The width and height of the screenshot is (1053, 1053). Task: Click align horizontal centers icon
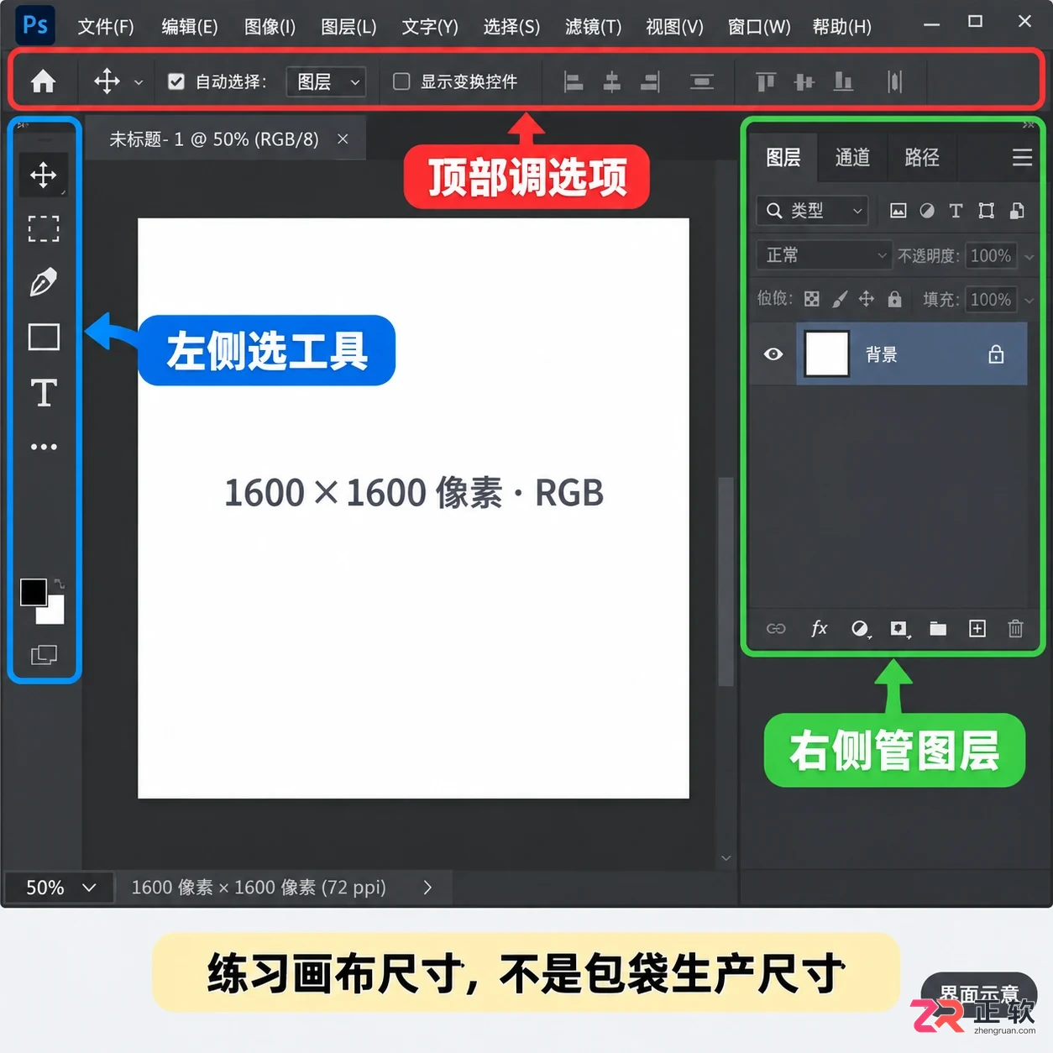612,81
